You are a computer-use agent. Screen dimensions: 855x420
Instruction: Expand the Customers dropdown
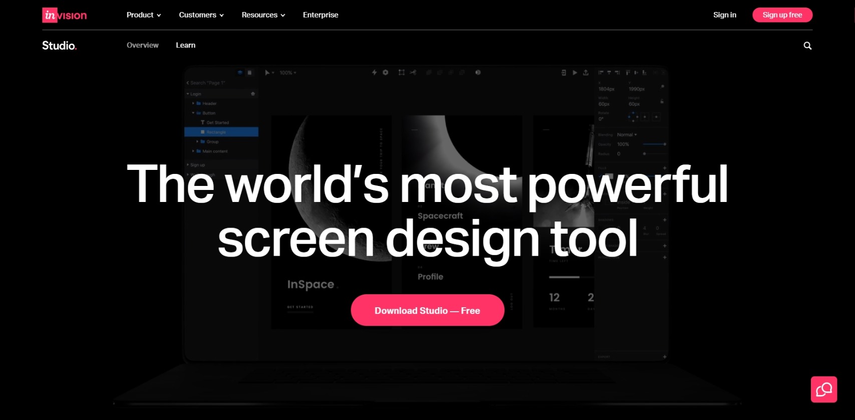[x=201, y=15]
